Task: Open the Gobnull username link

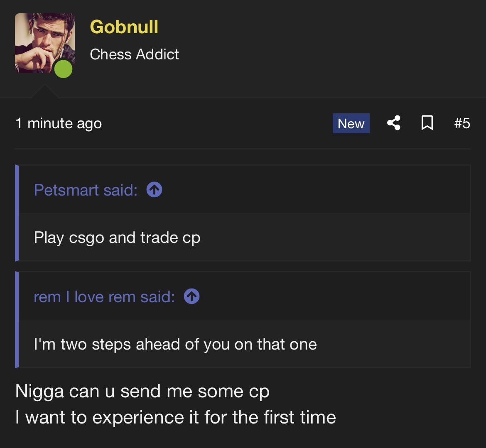Action: 124,27
